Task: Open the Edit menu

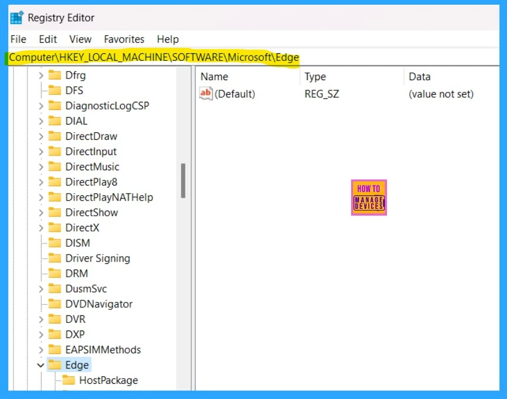Action: (48, 39)
